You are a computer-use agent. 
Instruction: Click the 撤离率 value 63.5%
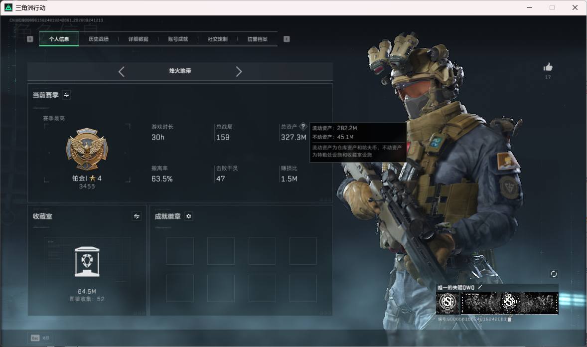point(162,179)
